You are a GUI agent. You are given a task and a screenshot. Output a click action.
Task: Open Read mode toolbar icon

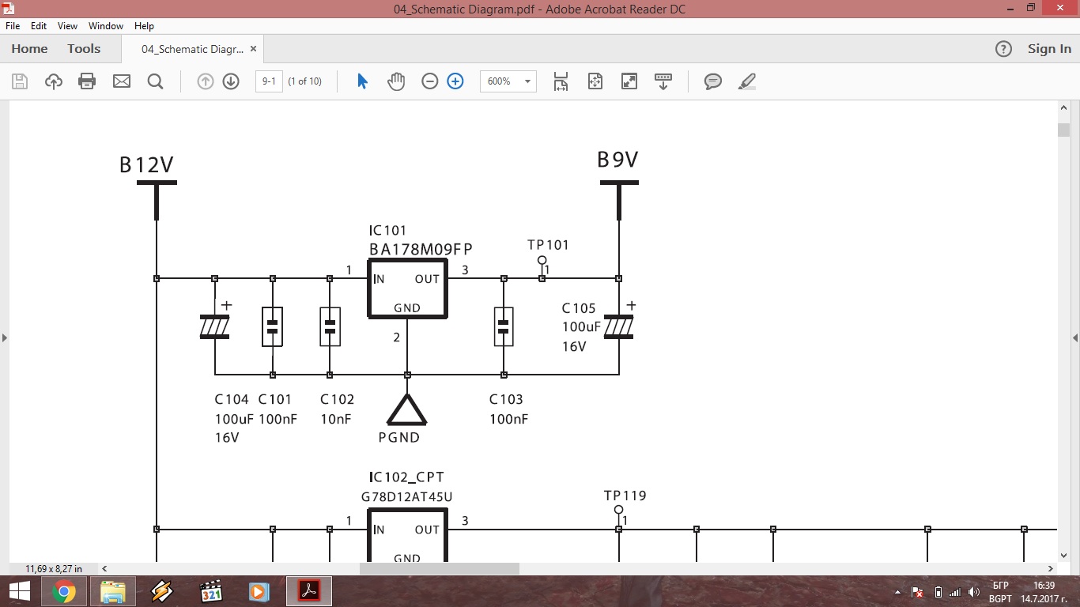point(663,81)
